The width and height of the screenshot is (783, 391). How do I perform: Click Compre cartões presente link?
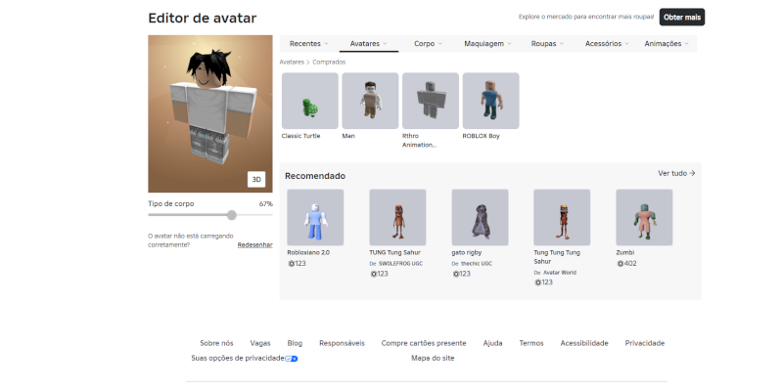424,343
